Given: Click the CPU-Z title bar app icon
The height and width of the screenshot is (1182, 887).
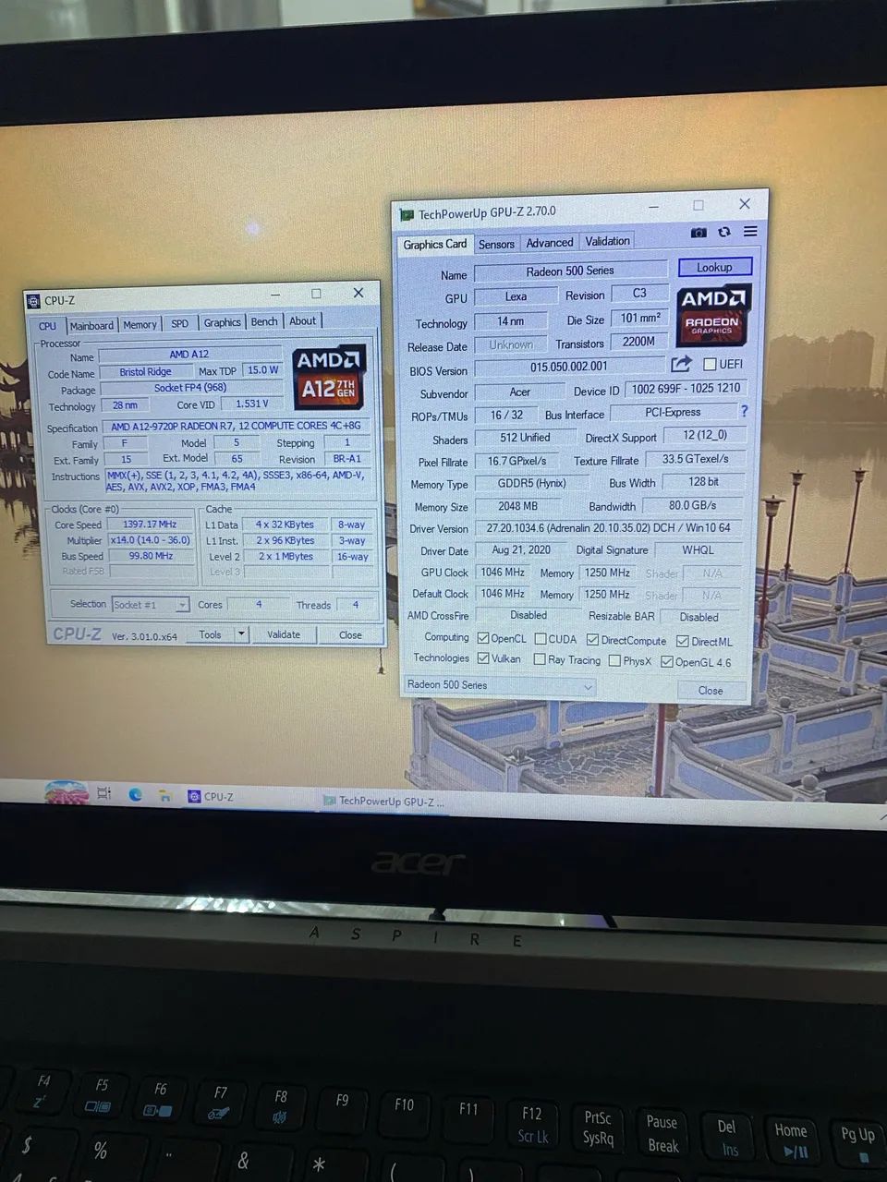Looking at the screenshot, I should [34, 300].
